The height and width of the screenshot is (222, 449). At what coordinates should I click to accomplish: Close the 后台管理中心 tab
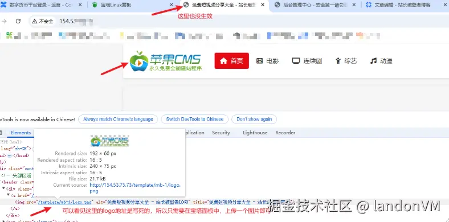tap(354, 5)
